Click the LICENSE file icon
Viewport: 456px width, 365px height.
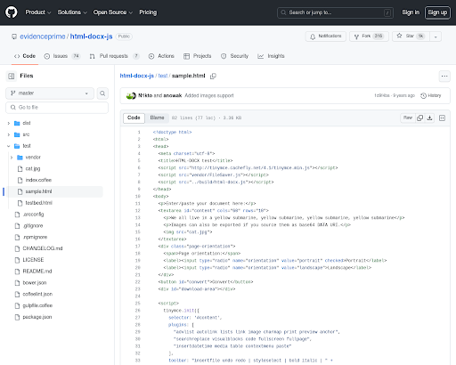coord(17,260)
